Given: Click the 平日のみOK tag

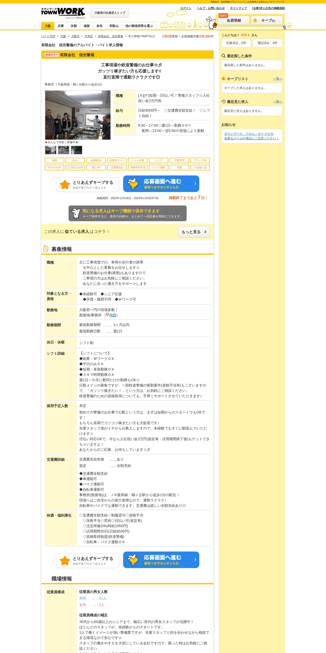Looking at the screenshot, I should 54,168.
